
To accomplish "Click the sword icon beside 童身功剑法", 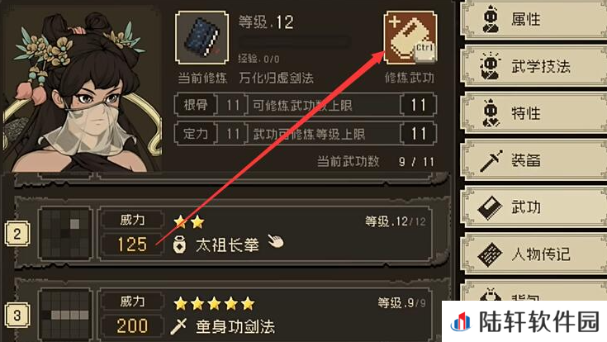I will (179, 326).
